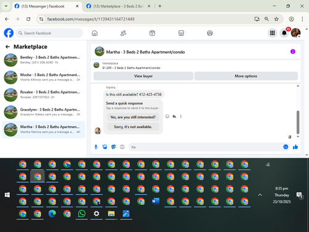Open File Explorer from the taskbar
This screenshot has height=232, width=309.
tap(111, 213)
